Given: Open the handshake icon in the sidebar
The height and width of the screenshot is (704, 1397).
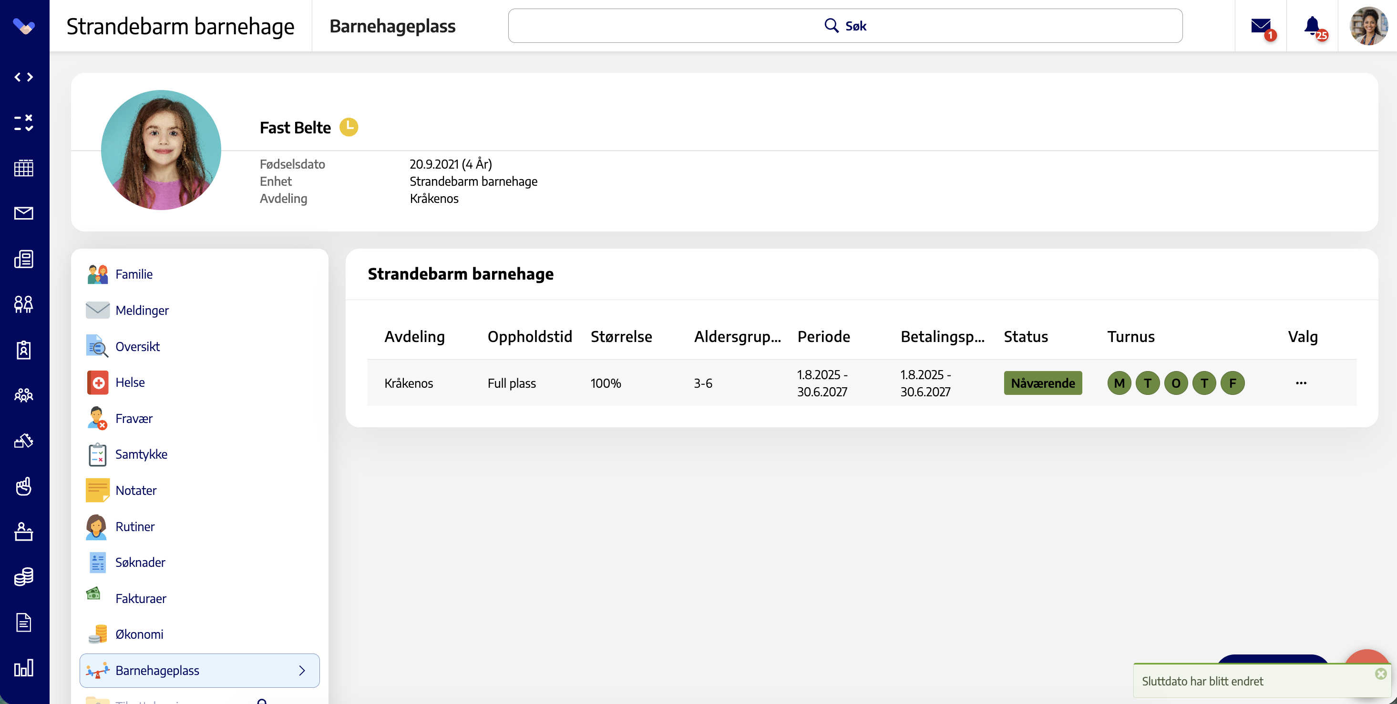Looking at the screenshot, I should [x=24, y=441].
